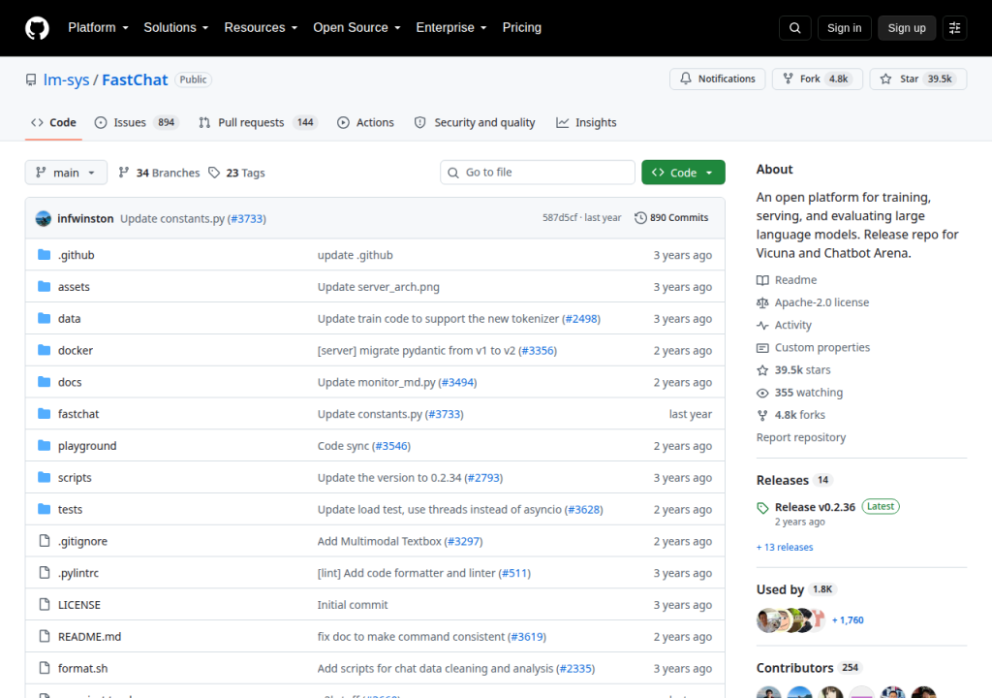Click the assets folder icon

(44, 286)
